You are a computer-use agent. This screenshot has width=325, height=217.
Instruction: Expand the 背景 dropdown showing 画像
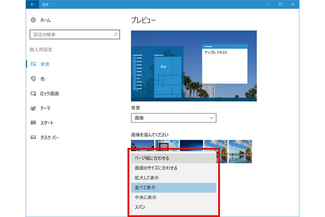pyautogui.click(x=173, y=118)
